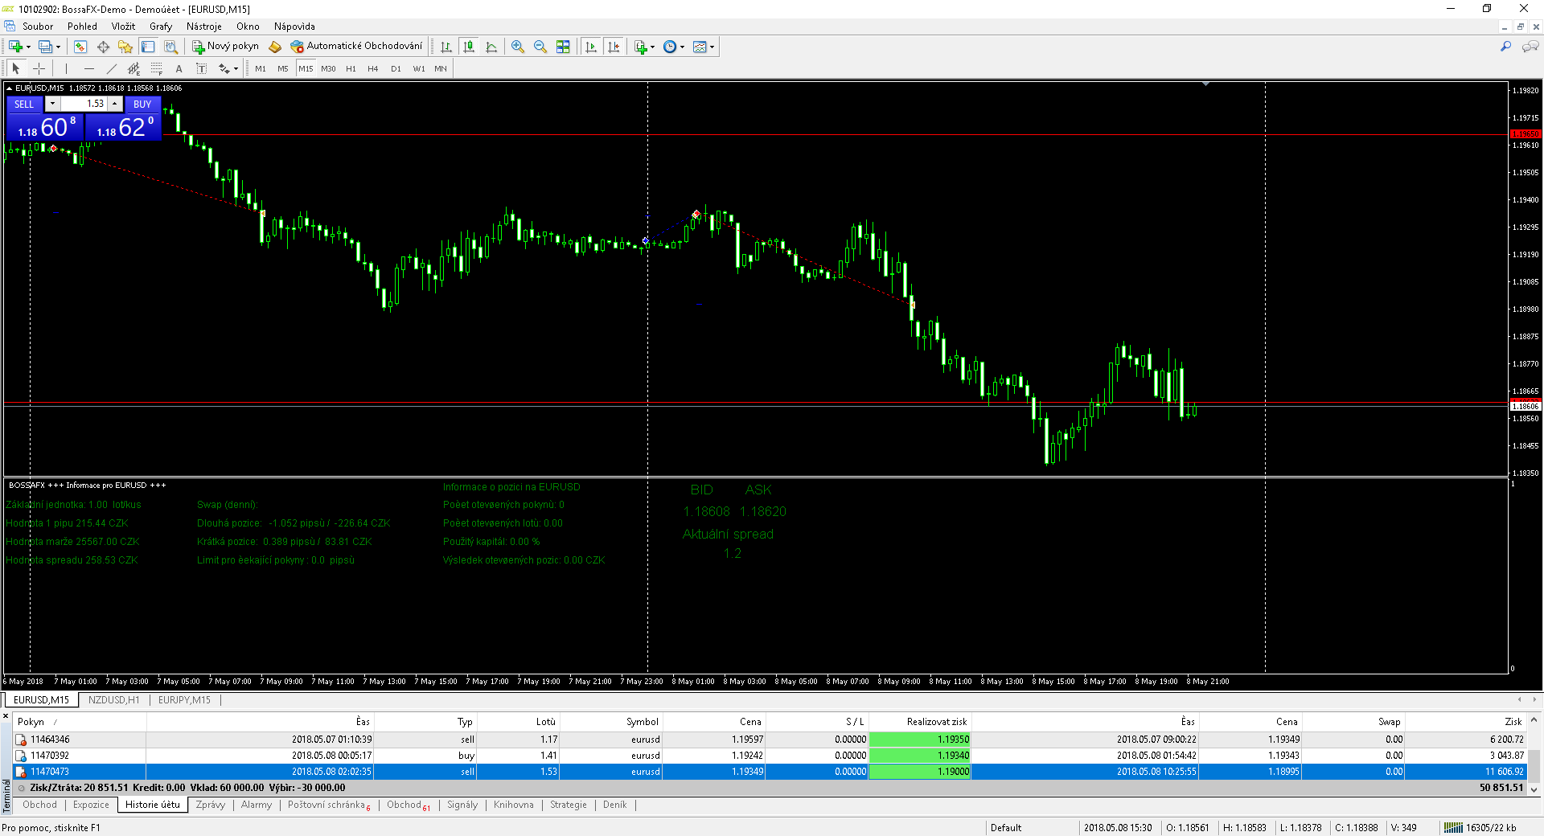1544x836 pixels.
Task: Switch chart to line chart style
Action: click(491, 47)
